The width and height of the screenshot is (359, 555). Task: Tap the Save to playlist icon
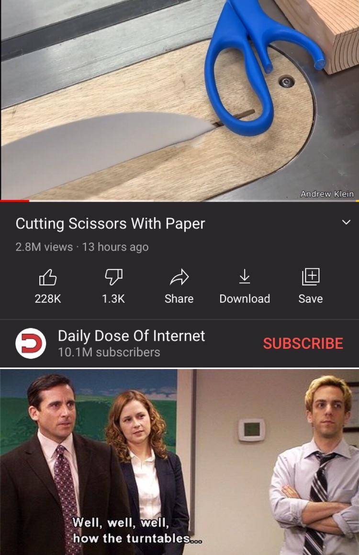pyautogui.click(x=311, y=277)
